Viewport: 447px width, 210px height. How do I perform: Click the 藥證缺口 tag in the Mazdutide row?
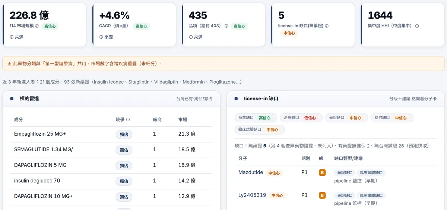click(x=345, y=173)
